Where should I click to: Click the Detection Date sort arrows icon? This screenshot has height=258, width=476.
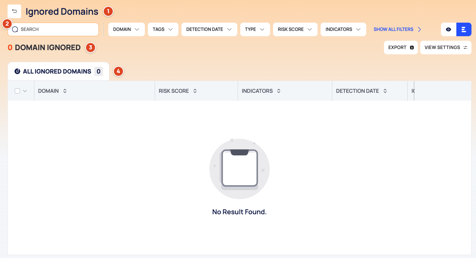point(385,91)
